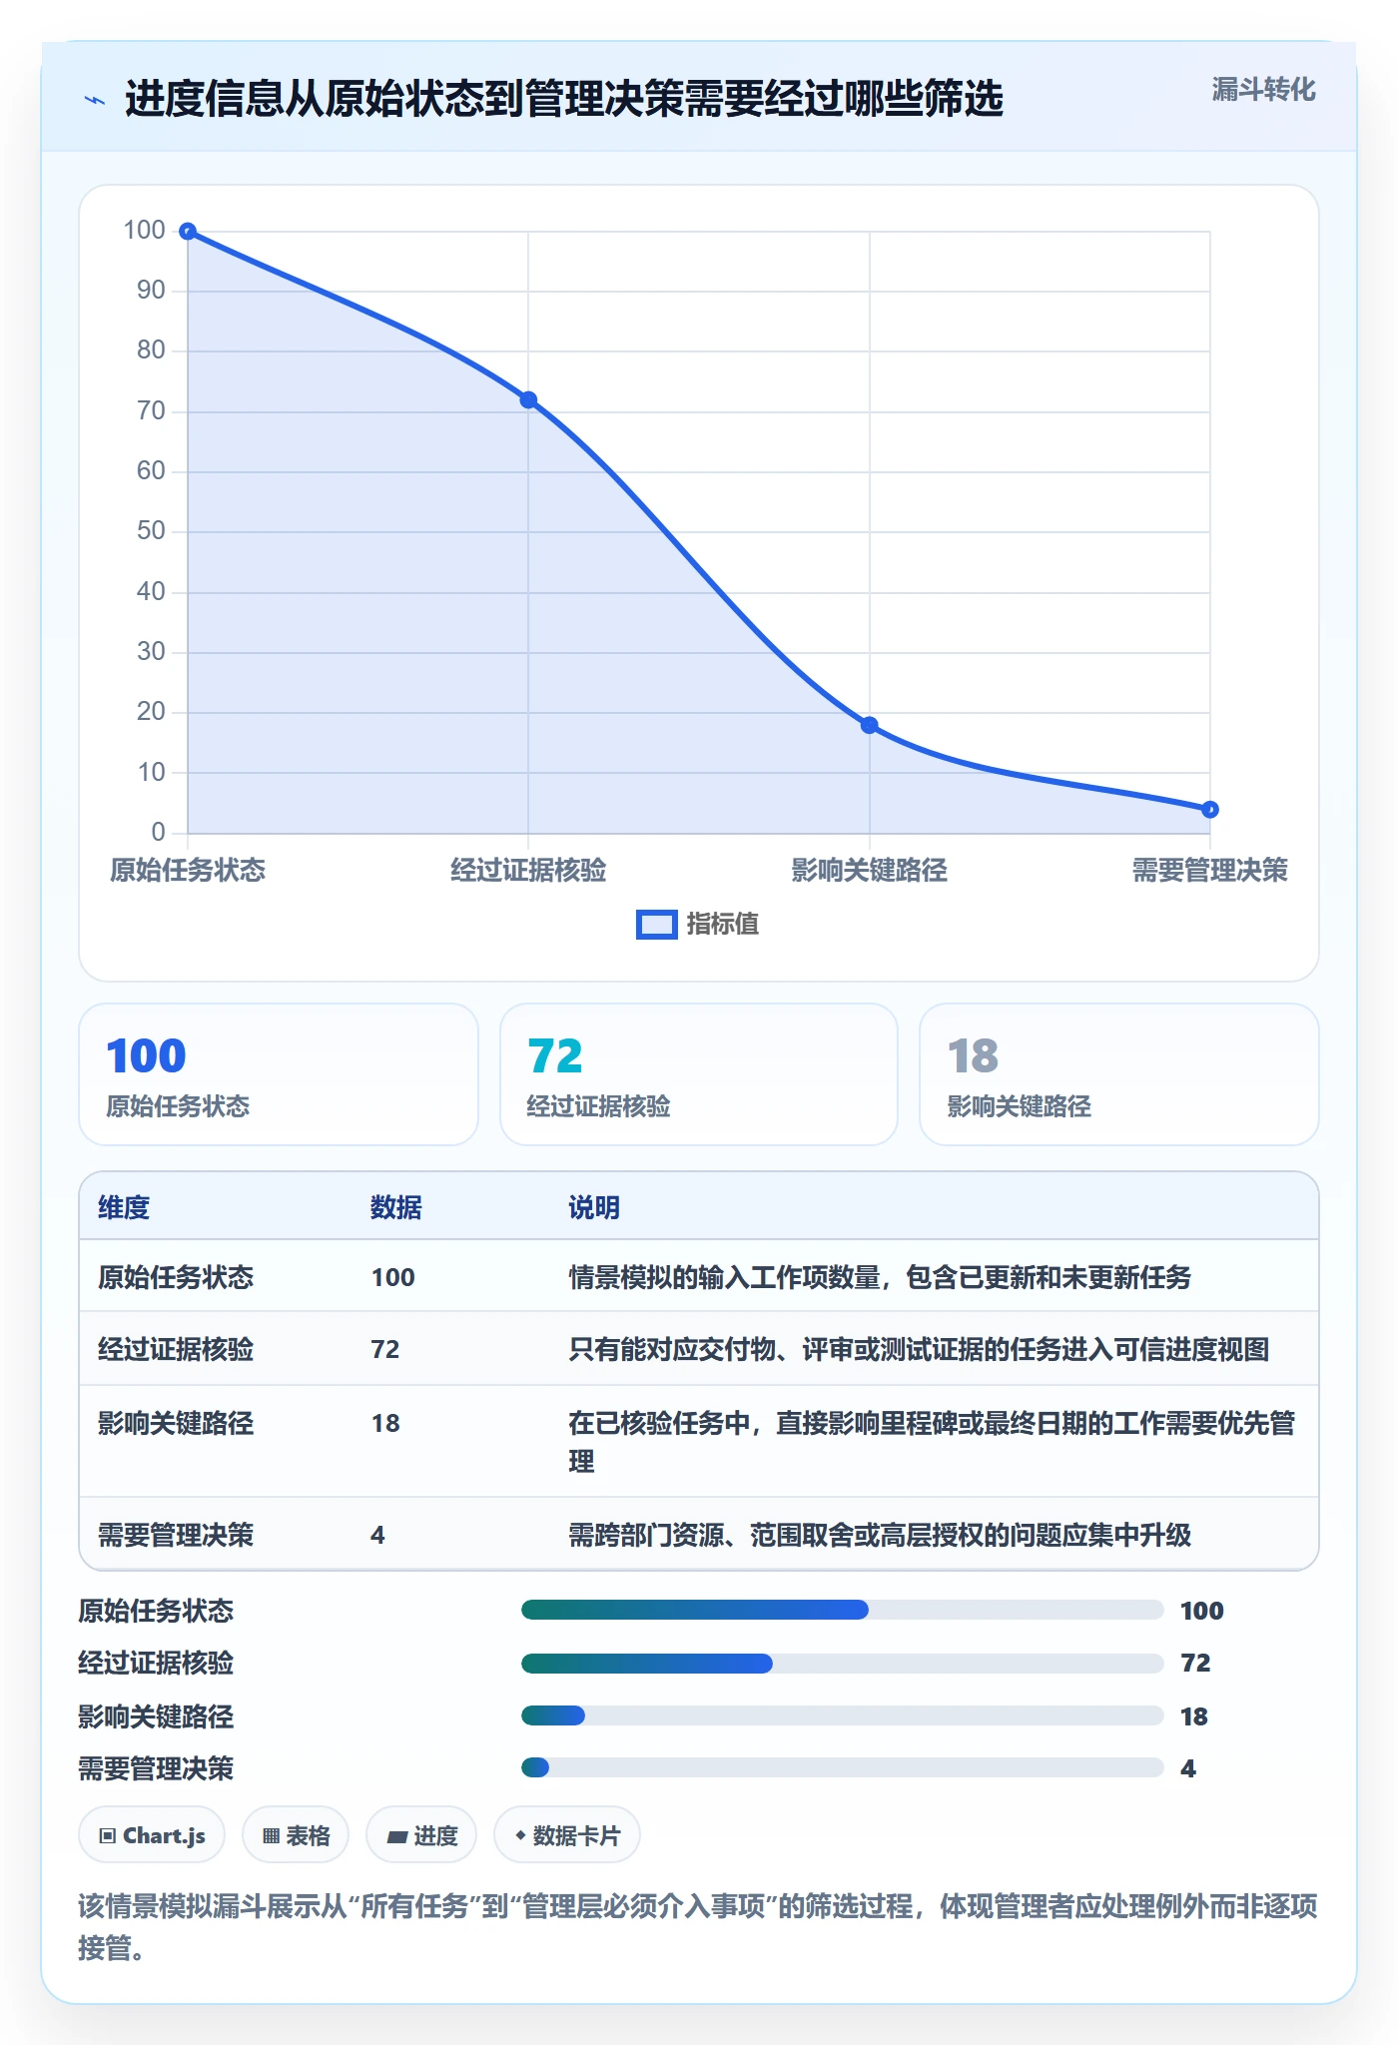
Task: Click the 数据 column header
Action: tap(396, 1207)
